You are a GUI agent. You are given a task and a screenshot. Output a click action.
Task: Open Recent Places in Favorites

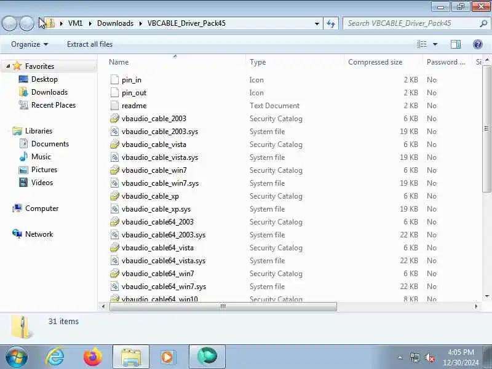[54, 105]
